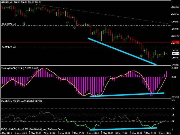The image size is (180, 135).
Task: Click the 203.15 price scale value
Action: coord(175,36)
